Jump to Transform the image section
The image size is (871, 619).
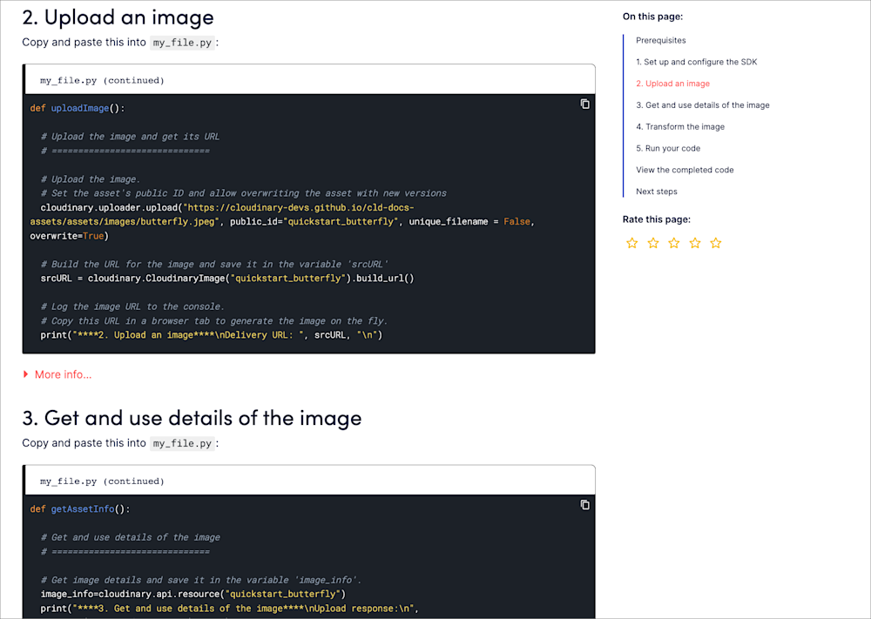pos(680,127)
